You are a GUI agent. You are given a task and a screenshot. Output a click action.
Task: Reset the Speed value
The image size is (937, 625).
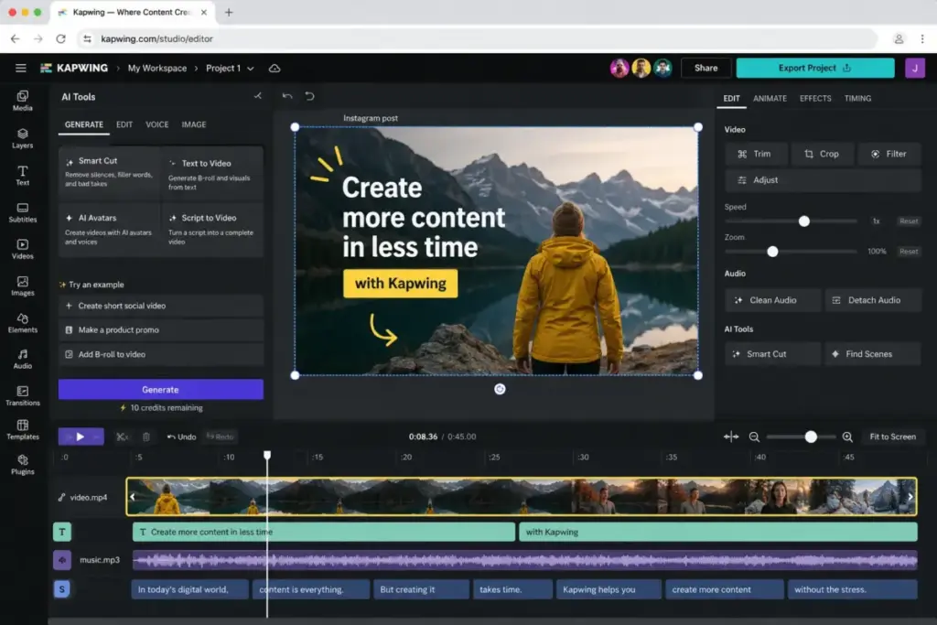tap(909, 221)
